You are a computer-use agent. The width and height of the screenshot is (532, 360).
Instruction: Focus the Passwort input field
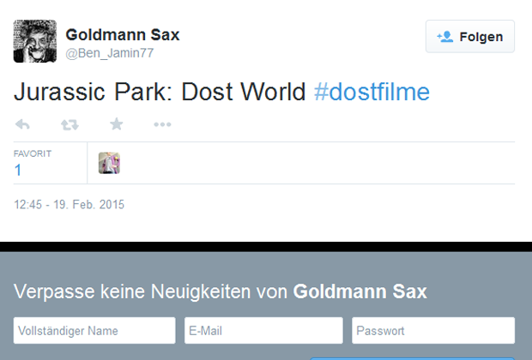(x=433, y=331)
